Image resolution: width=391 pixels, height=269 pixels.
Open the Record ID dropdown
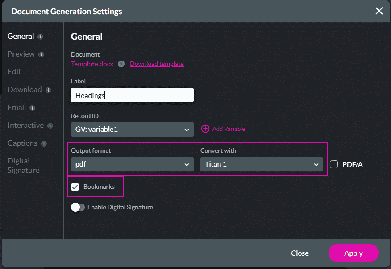tap(132, 130)
